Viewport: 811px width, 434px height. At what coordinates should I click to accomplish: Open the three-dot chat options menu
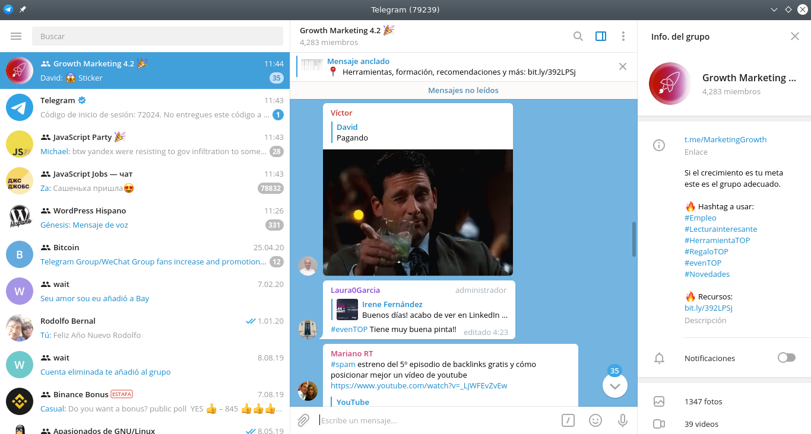click(623, 36)
